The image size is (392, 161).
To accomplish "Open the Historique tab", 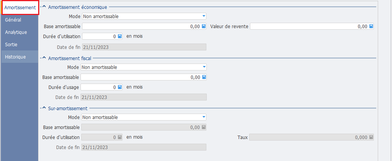I will pos(15,57).
